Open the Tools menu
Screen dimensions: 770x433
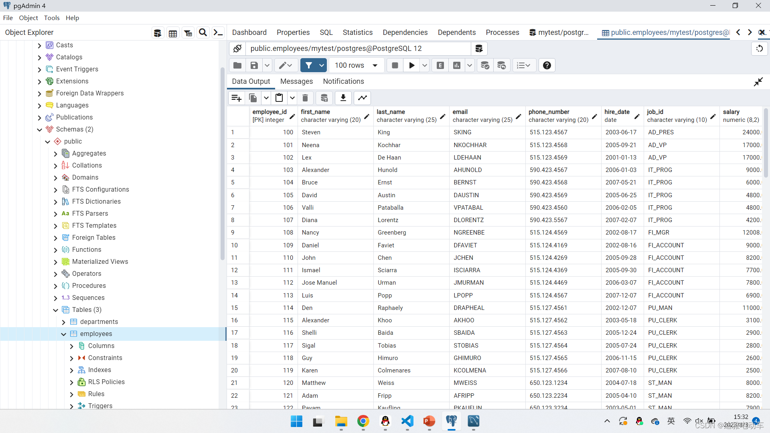[x=52, y=18]
